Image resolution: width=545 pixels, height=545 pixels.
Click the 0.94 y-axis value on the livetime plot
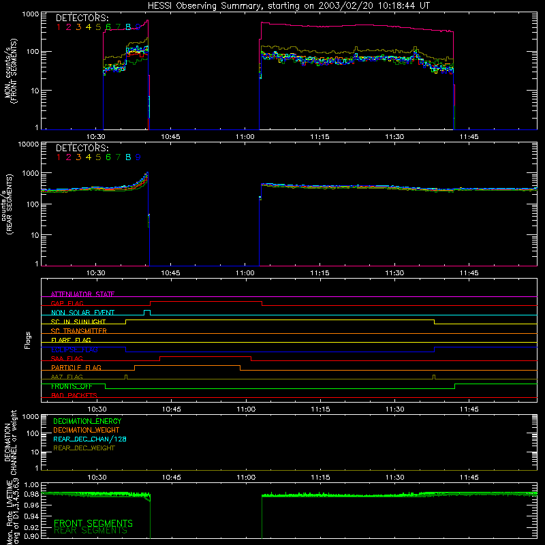click(31, 516)
